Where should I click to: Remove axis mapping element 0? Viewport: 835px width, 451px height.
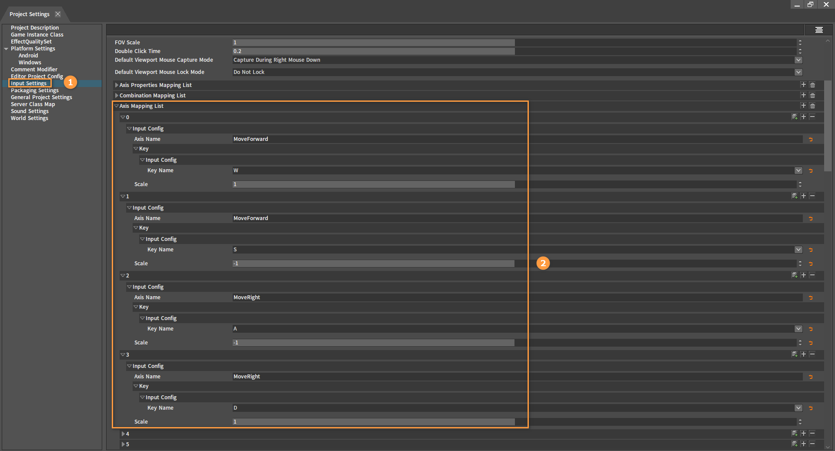click(812, 117)
